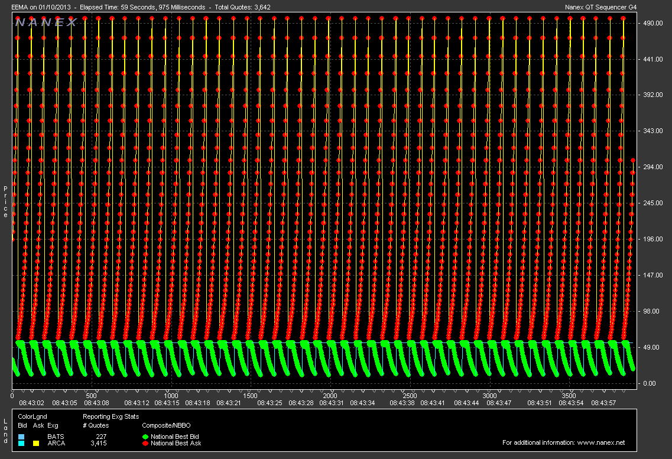Pick the 08:43:51 time label
The height and width of the screenshot is (459, 672).
540,403
